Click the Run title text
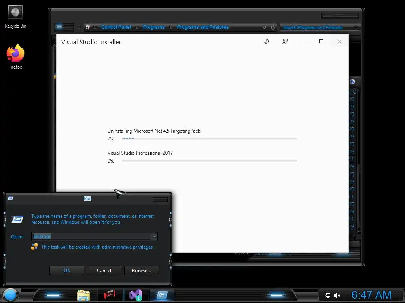This screenshot has height=303, width=405. click(x=87, y=198)
